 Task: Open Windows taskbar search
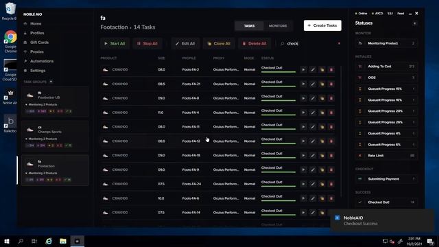(x=21, y=241)
